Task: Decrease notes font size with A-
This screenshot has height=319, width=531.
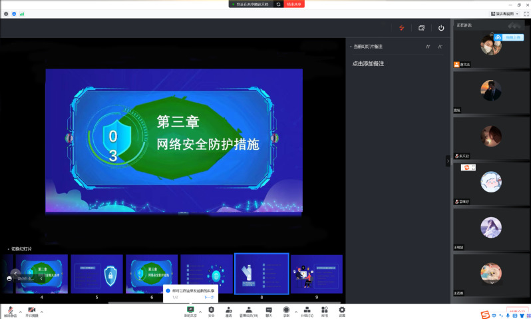Action: click(440, 47)
